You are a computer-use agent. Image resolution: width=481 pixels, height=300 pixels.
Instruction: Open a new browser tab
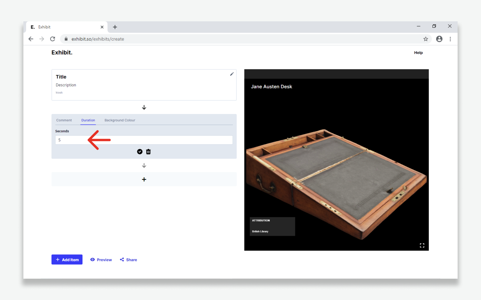115,27
